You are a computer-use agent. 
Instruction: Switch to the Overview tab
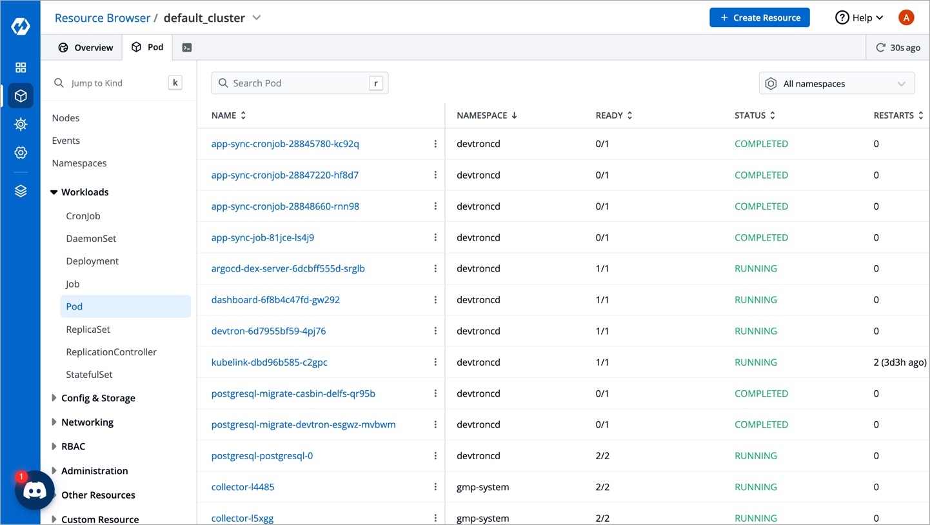tap(86, 48)
